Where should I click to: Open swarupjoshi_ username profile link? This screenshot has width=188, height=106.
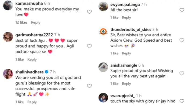[x=122, y=96]
